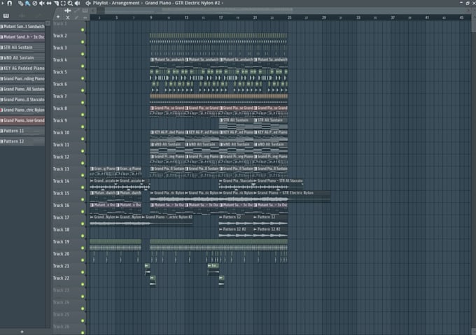Select the Slice tool

pyautogui.click(x=56, y=3)
